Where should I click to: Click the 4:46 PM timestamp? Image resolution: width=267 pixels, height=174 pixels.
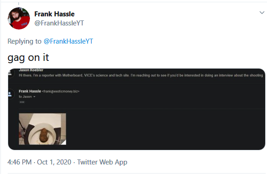(x=20, y=162)
